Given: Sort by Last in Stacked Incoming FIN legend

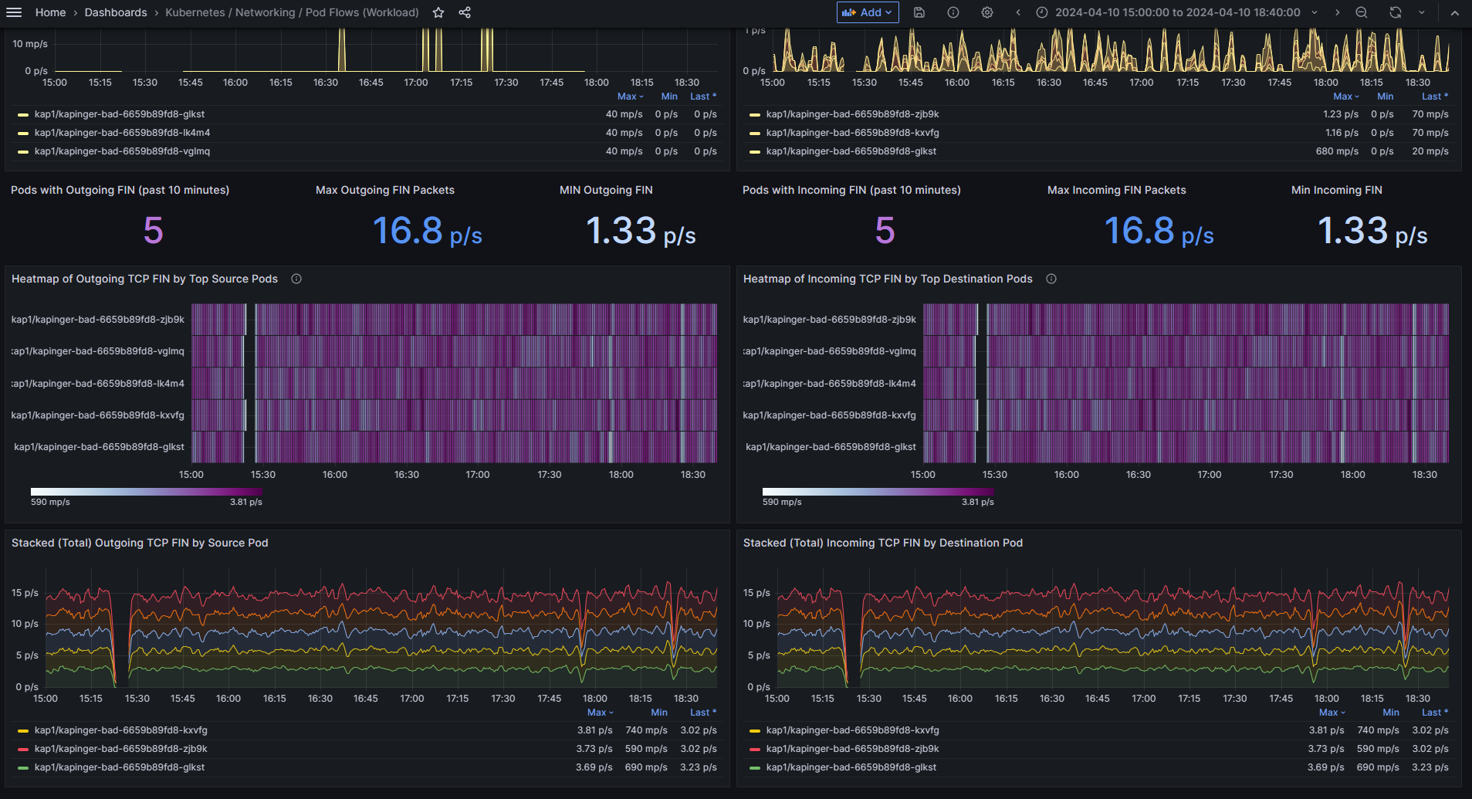Looking at the screenshot, I should pos(1435,713).
